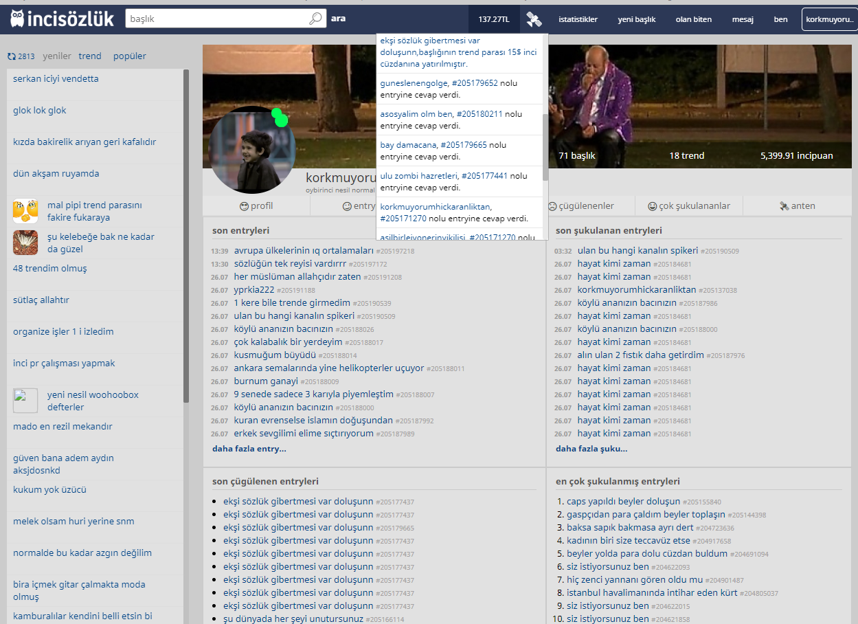Open şu dünyada her şeyi unutursunuz
Screen dimensions: 858x624
[x=293, y=619]
